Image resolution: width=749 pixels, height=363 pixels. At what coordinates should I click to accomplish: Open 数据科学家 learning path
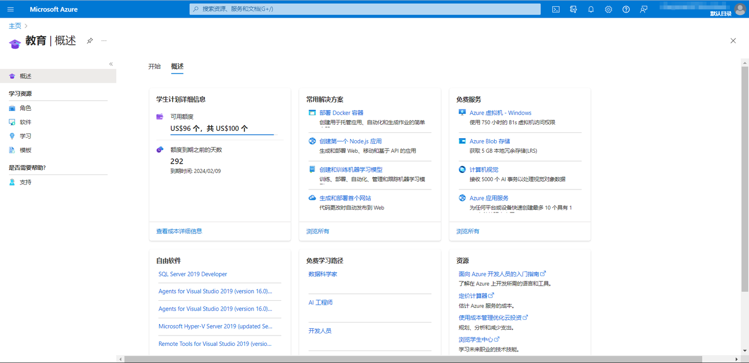pyautogui.click(x=323, y=274)
